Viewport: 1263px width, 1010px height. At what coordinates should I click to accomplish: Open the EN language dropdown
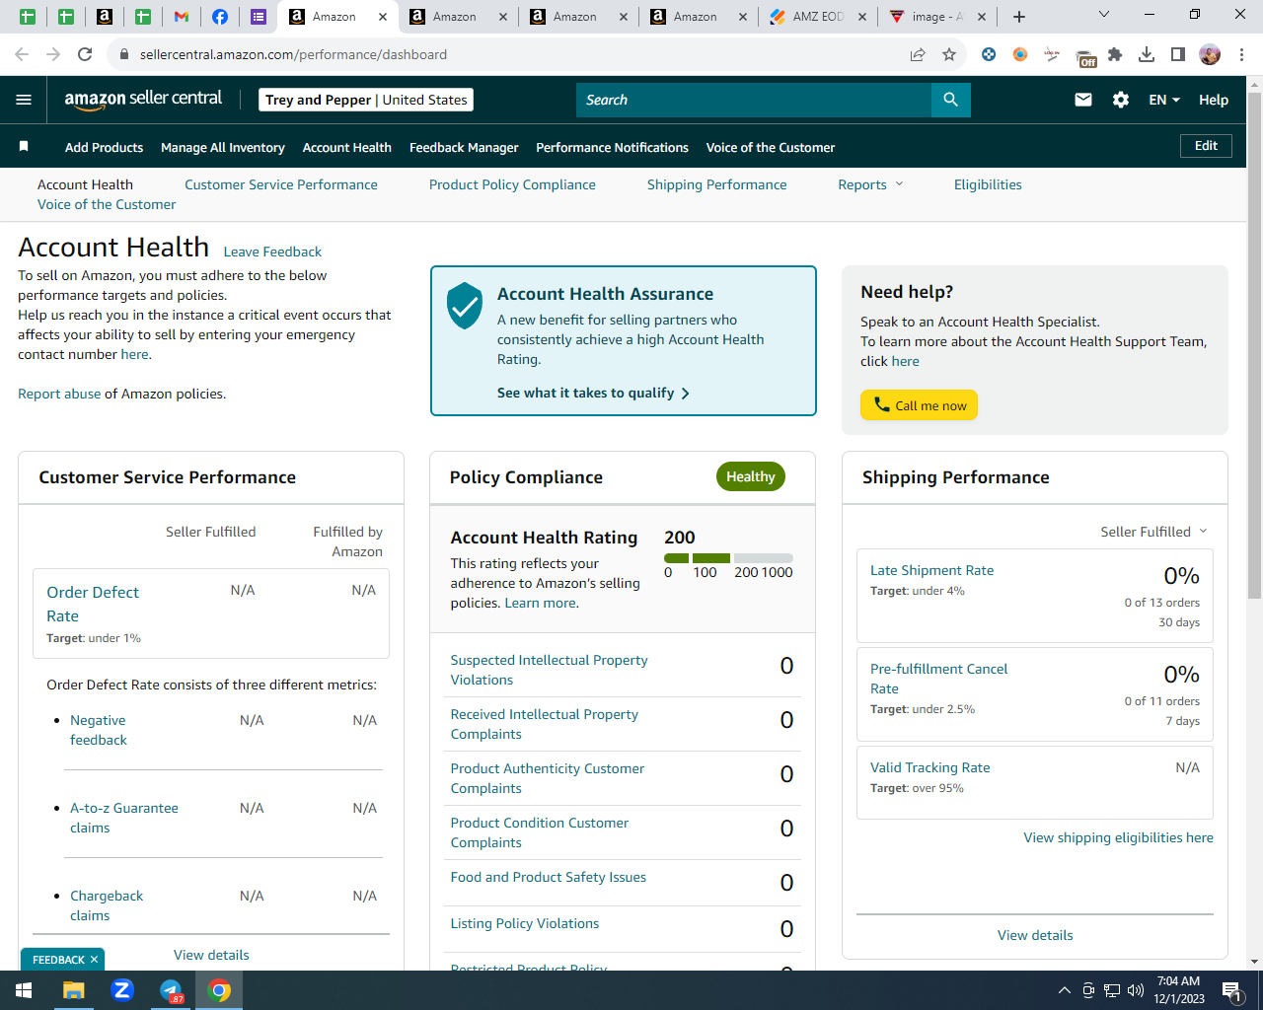pos(1164,100)
